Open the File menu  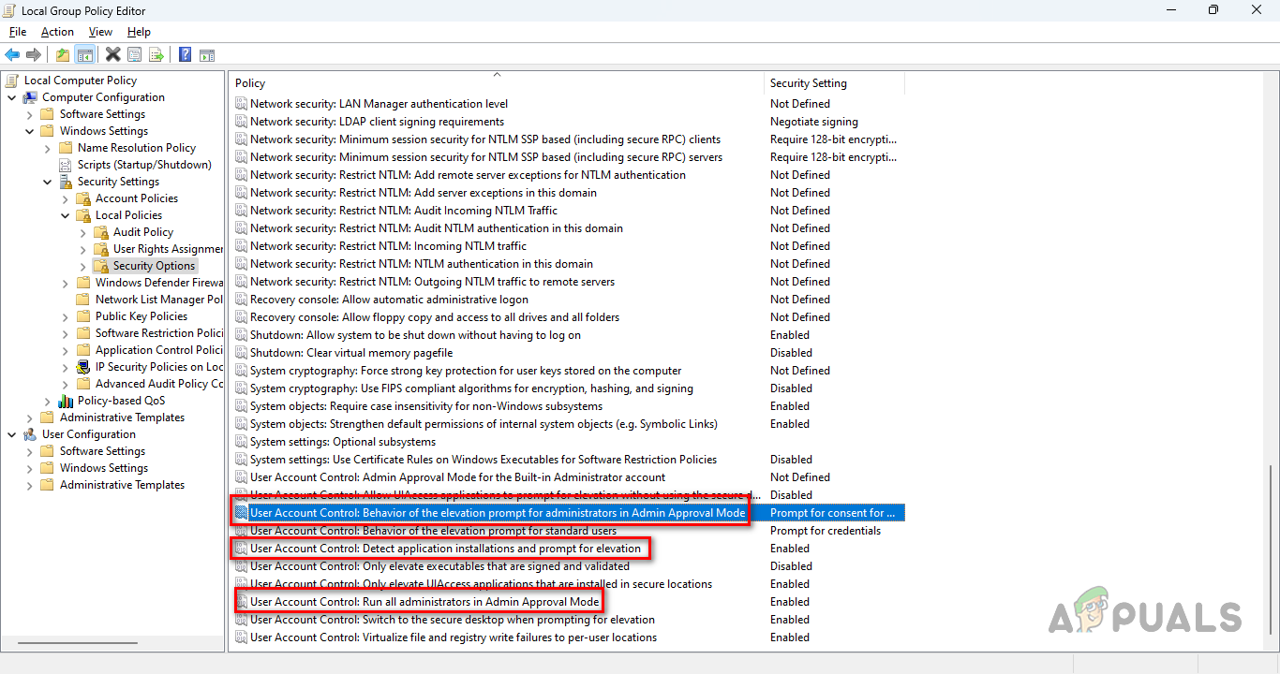coord(17,31)
